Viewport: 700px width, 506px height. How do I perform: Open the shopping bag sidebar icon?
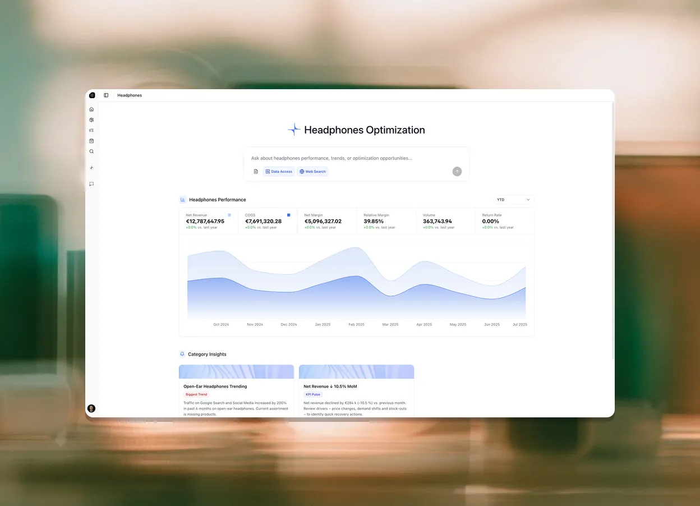click(91, 141)
